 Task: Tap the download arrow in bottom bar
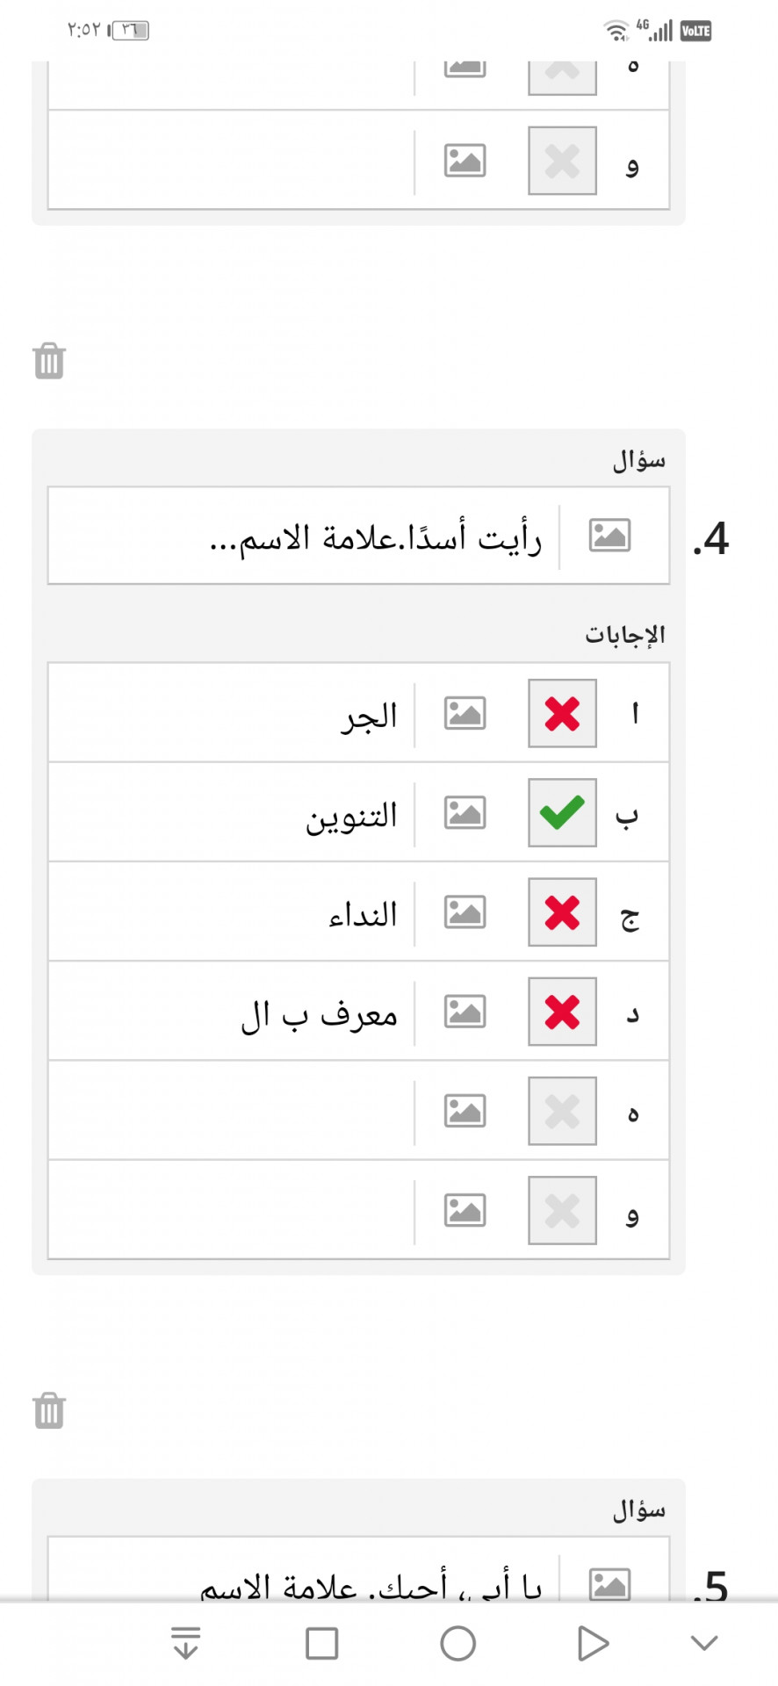186,1643
